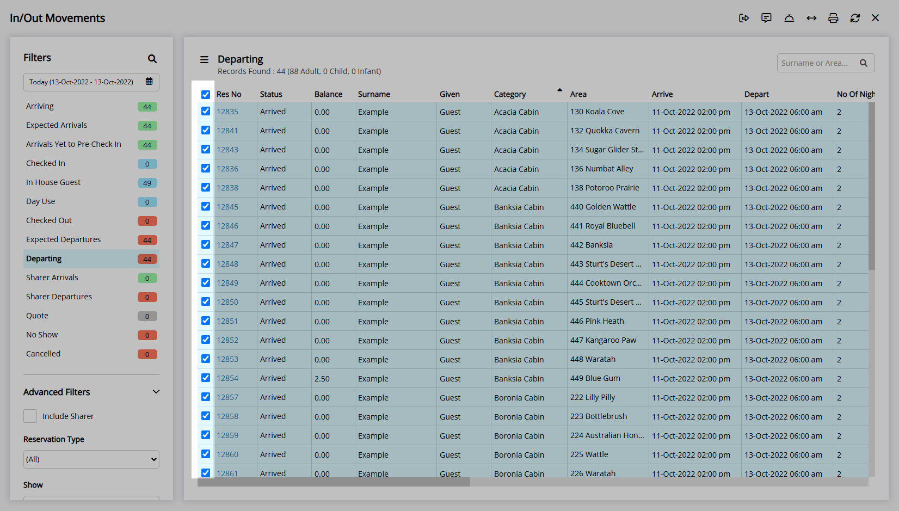Click the sort arrow above the Category column
Viewport: 899px width, 511px height.
click(x=559, y=90)
